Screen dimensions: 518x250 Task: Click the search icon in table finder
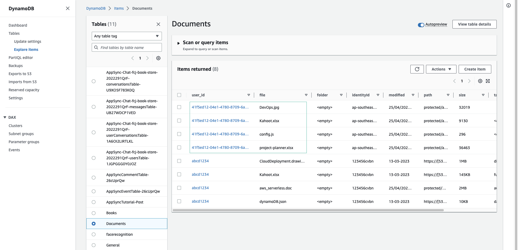point(96,47)
